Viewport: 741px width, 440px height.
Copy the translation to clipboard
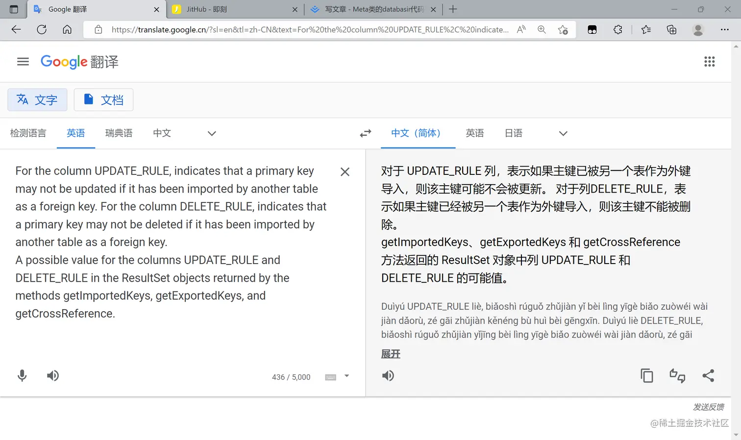[x=647, y=376]
